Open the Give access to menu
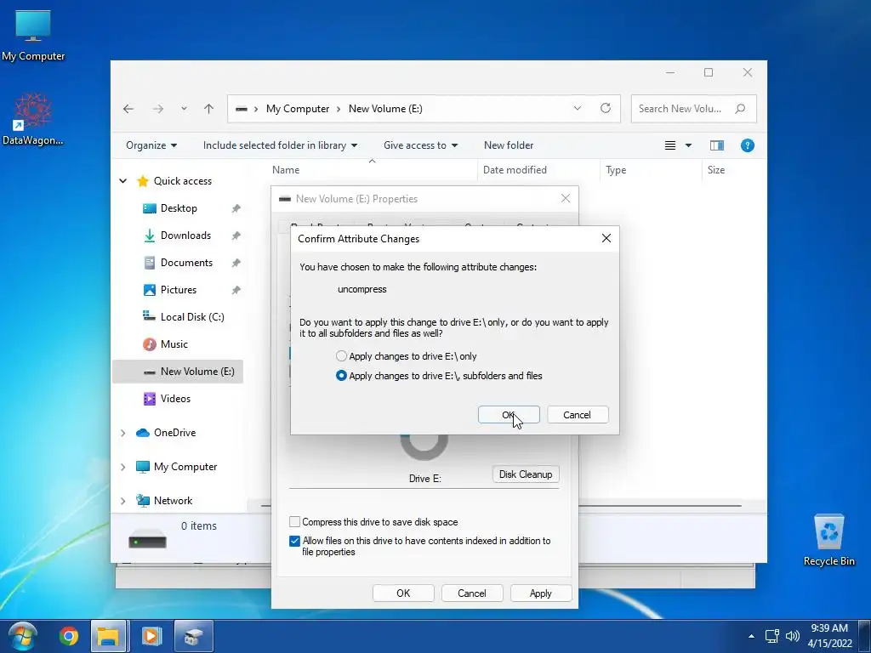Screen dimensions: 871x653 420,145
